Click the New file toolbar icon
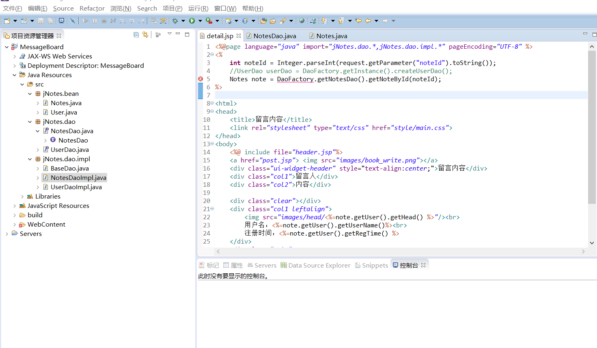The image size is (597, 348). [7, 21]
